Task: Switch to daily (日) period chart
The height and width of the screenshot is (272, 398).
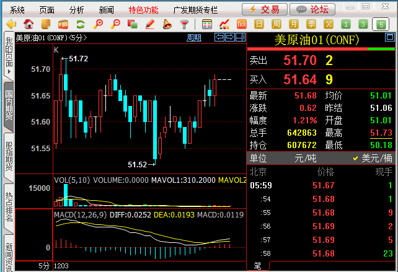Action: click(259, 24)
